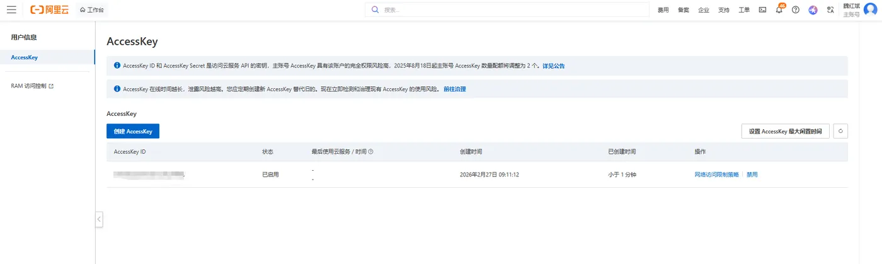Open the 费用 menu
Screen dimensions: 882x264
[663, 10]
